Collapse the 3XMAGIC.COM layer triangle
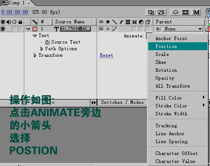The image size is (210, 166). coord(28,29)
